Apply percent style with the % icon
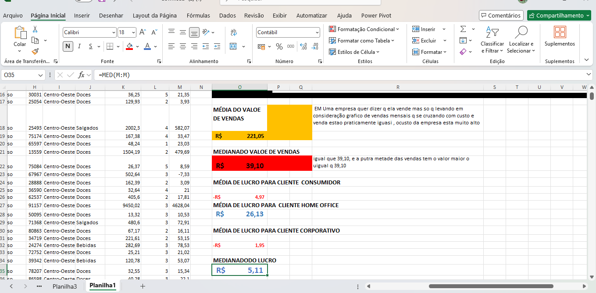Viewport: 596px width, 293px height. point(279,46)
